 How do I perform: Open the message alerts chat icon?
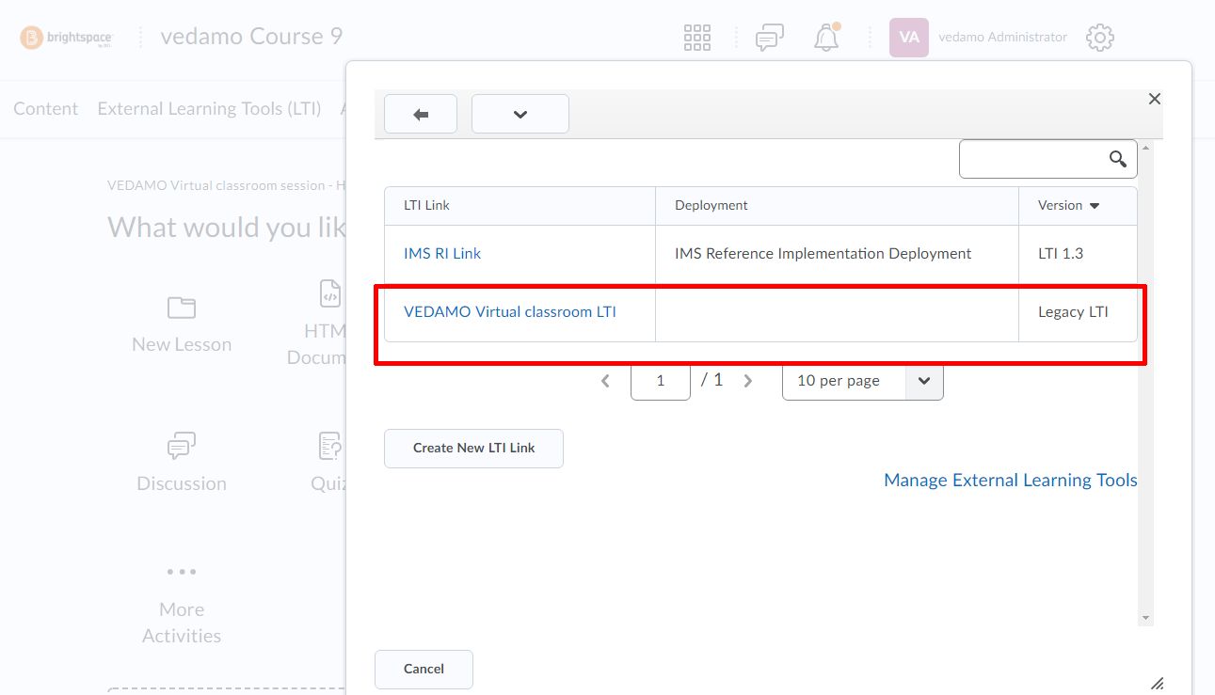coord(770,38)
